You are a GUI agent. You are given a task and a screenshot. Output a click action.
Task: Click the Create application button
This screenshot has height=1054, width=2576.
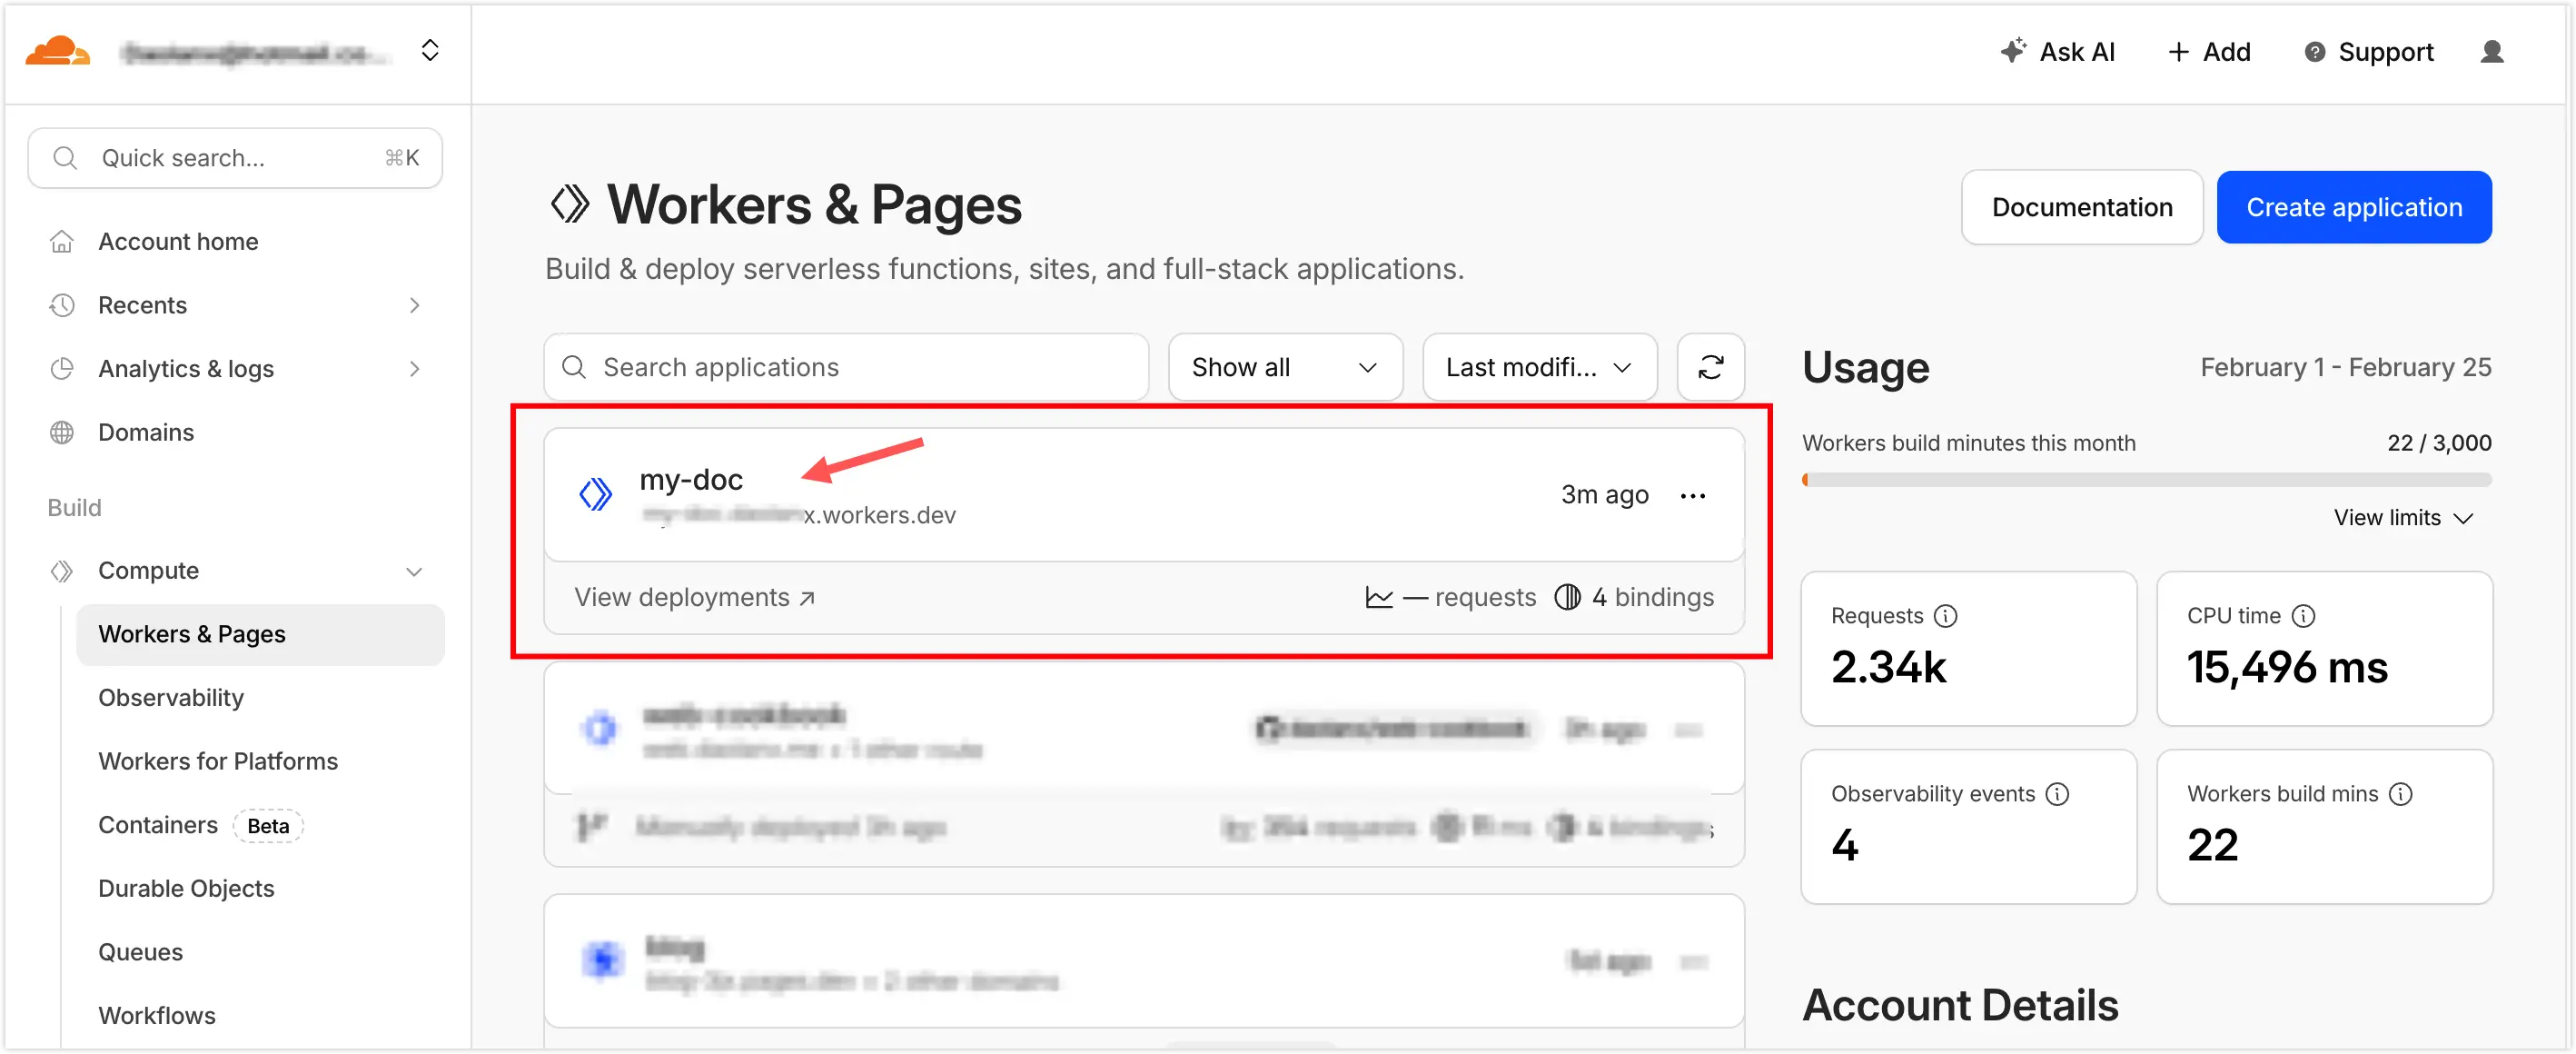pos(2353,207)
